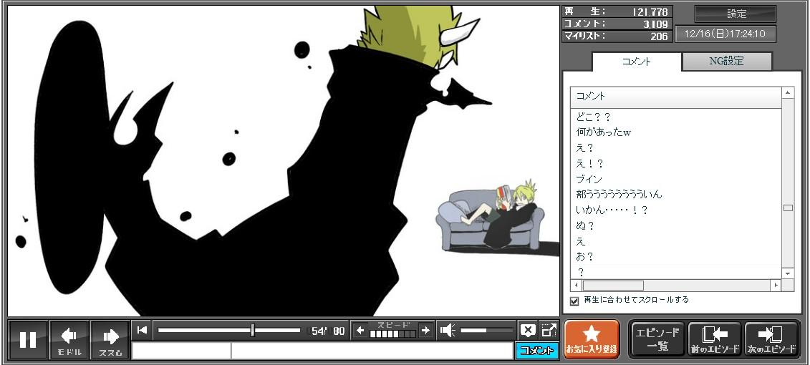Switch to fullscreen mode
The image size is (810, 365).
pos(549,330)
